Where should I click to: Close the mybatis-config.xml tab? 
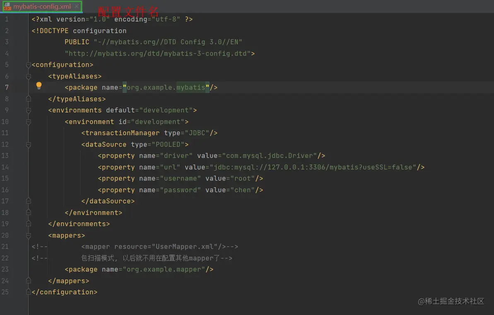click(77, 6)
